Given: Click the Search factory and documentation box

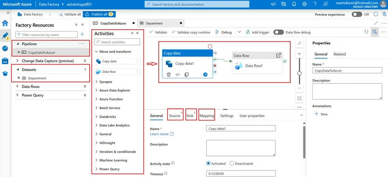Looking at the screenshot, I should [197, 4].
